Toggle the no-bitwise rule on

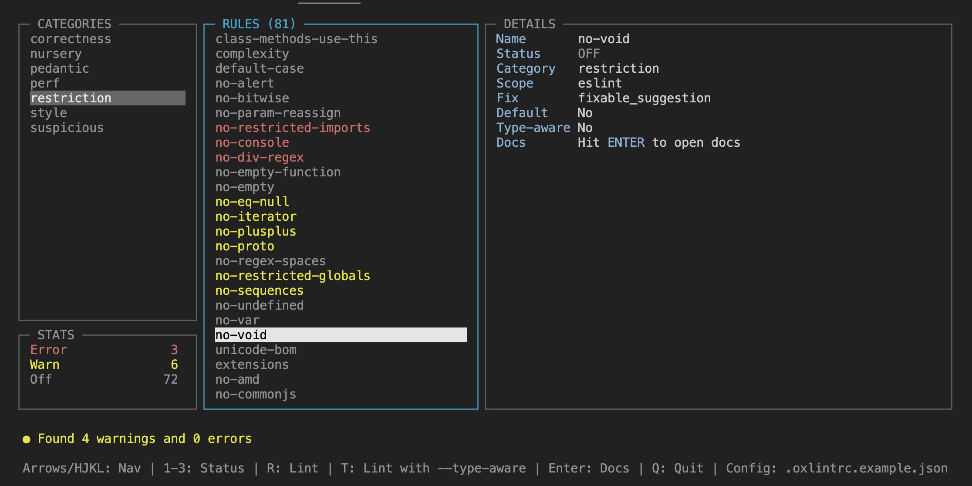point(252,98)
